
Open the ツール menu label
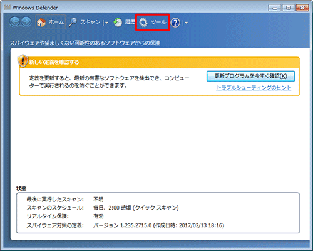click(158, 22)
